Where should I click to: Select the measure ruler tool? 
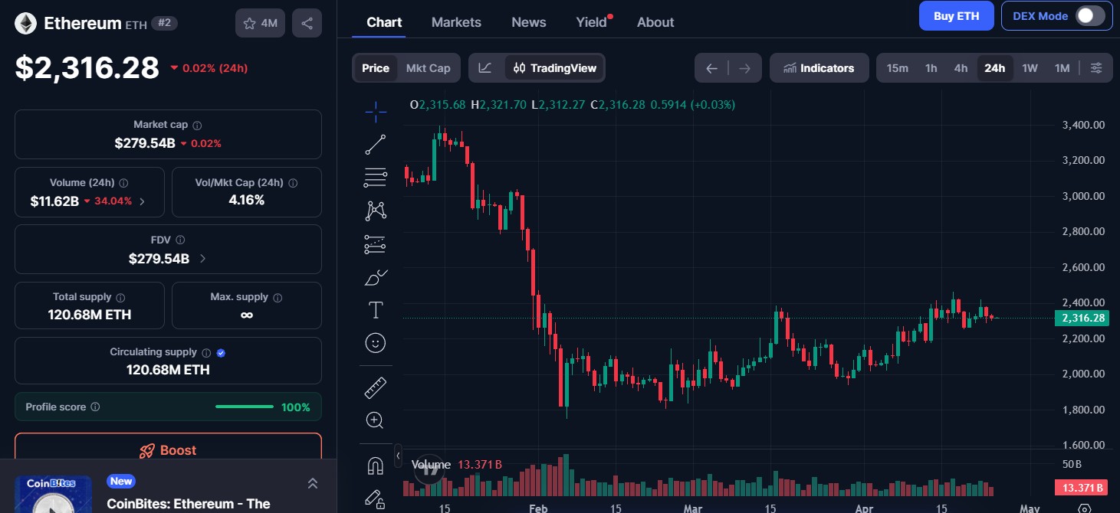click(375, 387)
